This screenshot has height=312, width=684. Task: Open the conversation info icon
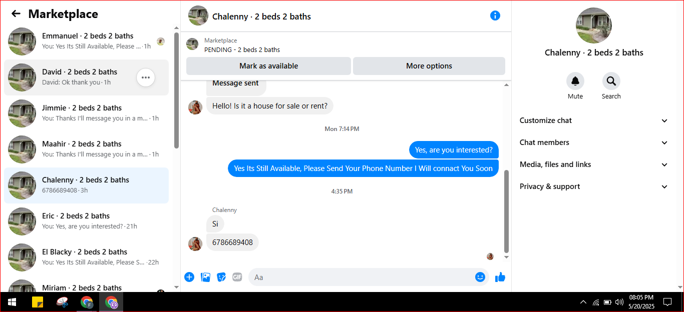tap(495, 15)
